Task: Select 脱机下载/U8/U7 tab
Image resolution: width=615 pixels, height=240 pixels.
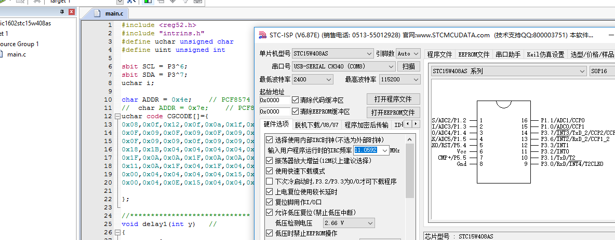Action: 316,125
